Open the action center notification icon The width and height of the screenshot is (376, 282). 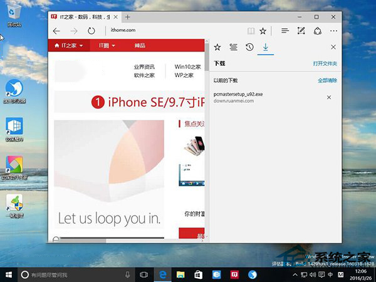click(x=321, y=275)
